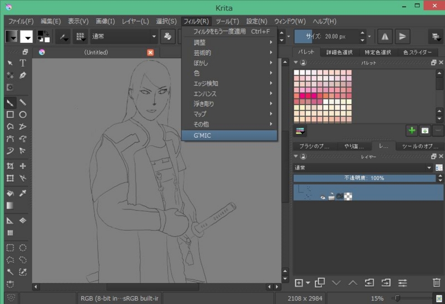
Task: Open the brush editor settings button
Action: pos(63,36)
